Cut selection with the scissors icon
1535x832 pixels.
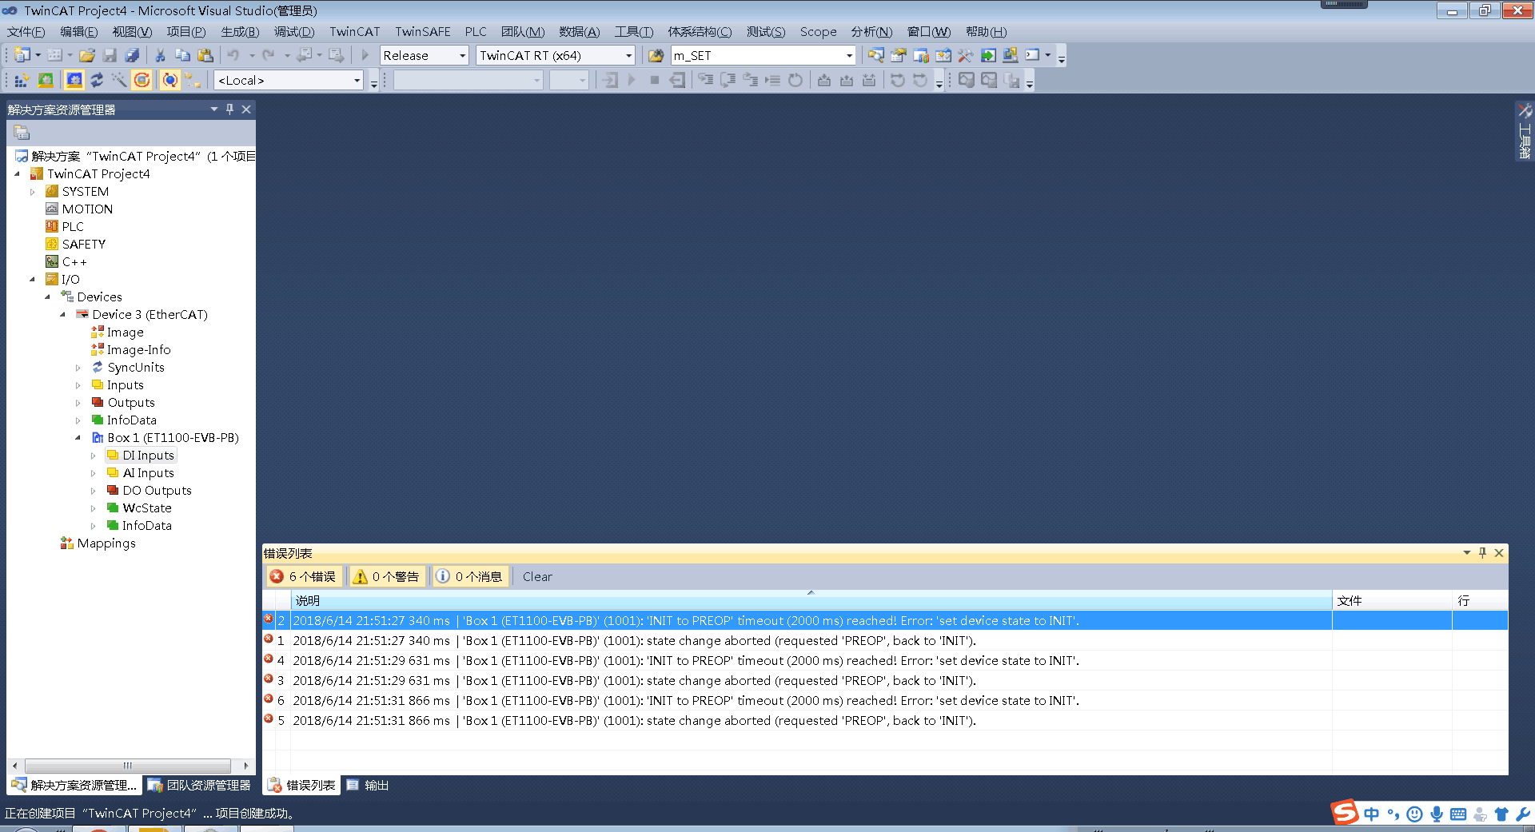160,55
